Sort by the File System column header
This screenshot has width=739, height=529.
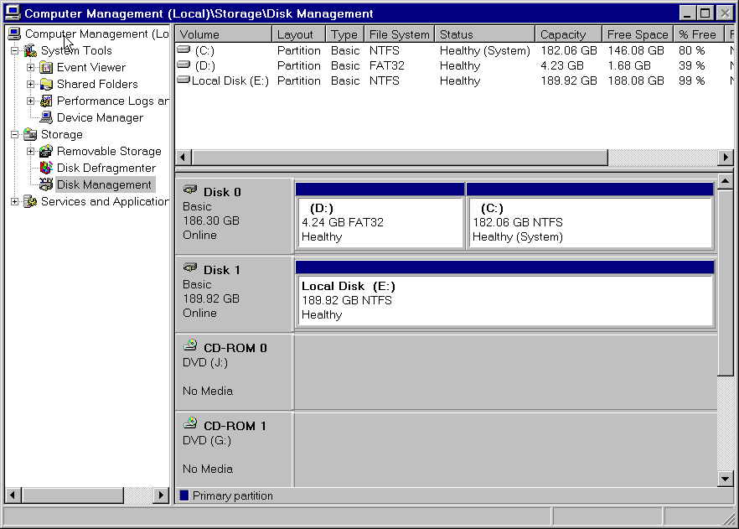tap(400, 34)
